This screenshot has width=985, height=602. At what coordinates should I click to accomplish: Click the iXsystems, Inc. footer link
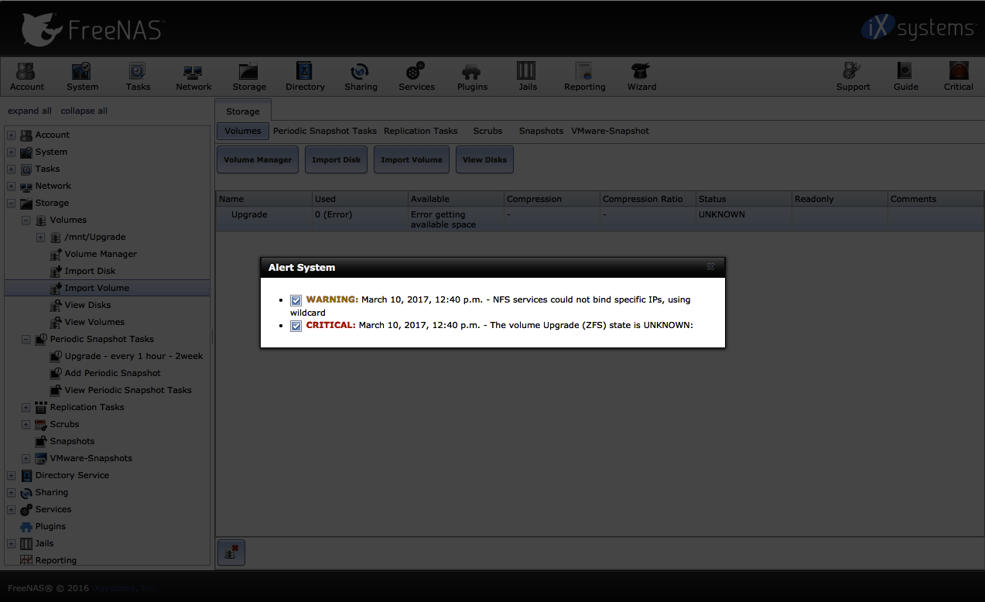(125, 588)
